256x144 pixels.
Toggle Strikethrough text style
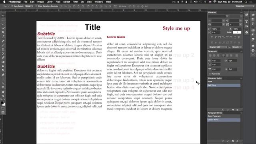click(x=239, y=38)
